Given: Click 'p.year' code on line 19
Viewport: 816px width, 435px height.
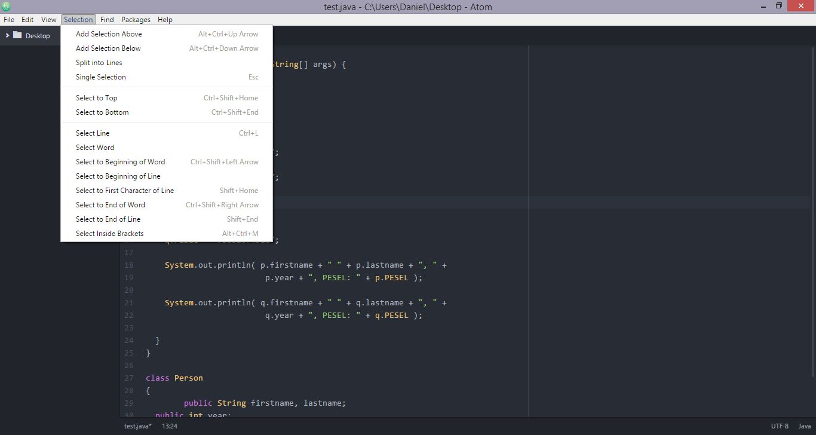Looking at the screenshot, I should point(280,278).
